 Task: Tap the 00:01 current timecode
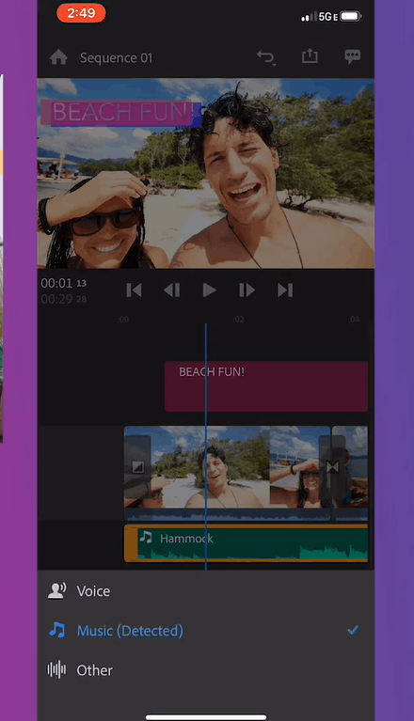[x=63, y=283]
